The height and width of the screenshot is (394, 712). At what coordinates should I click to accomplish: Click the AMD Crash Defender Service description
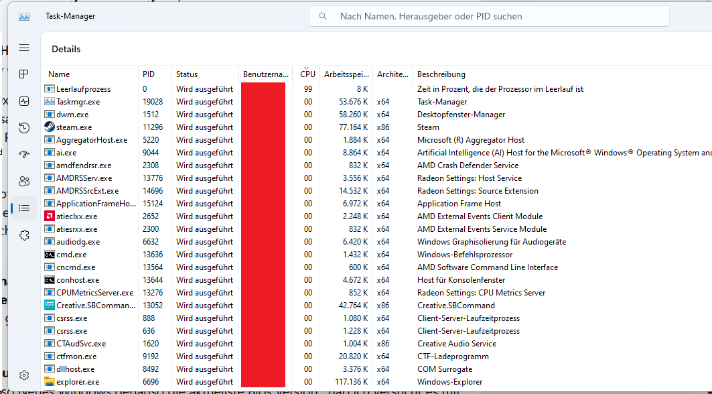(x=468, y=166)
